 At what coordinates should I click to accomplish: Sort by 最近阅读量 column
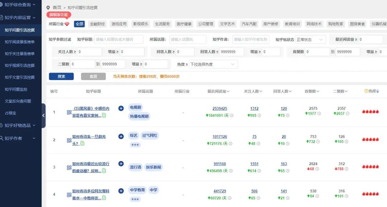(x=219, y=91)
